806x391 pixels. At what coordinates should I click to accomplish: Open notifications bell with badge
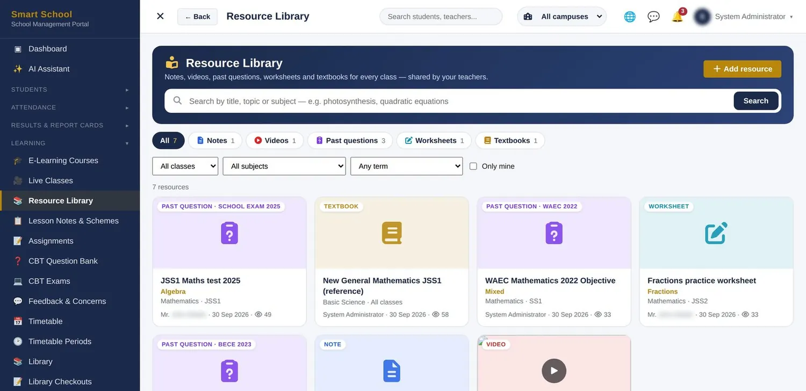pos(678,16)
